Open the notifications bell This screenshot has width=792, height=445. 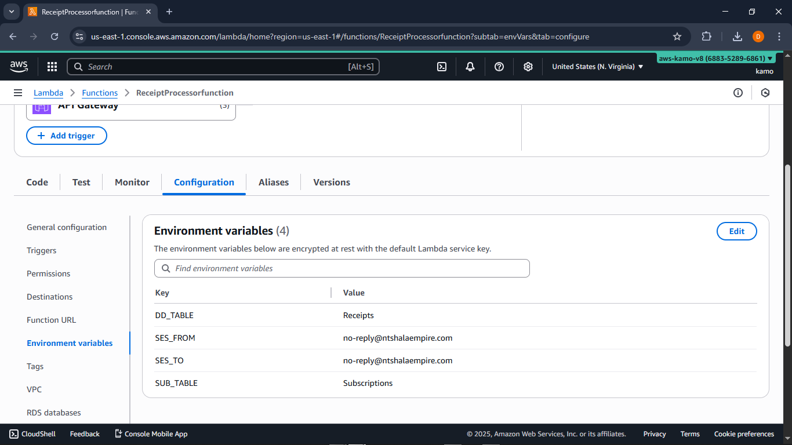point(470,67)
